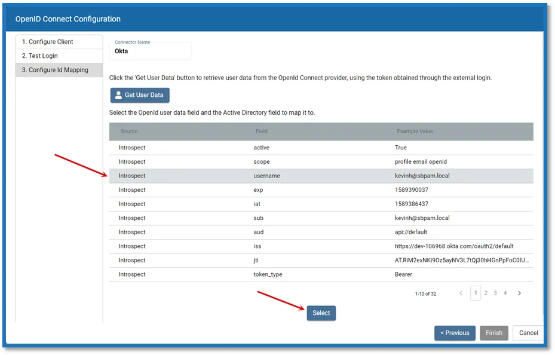This screenshot has width=555, height=355.
Task: Open page 4 of results
Action: (505, 293)
